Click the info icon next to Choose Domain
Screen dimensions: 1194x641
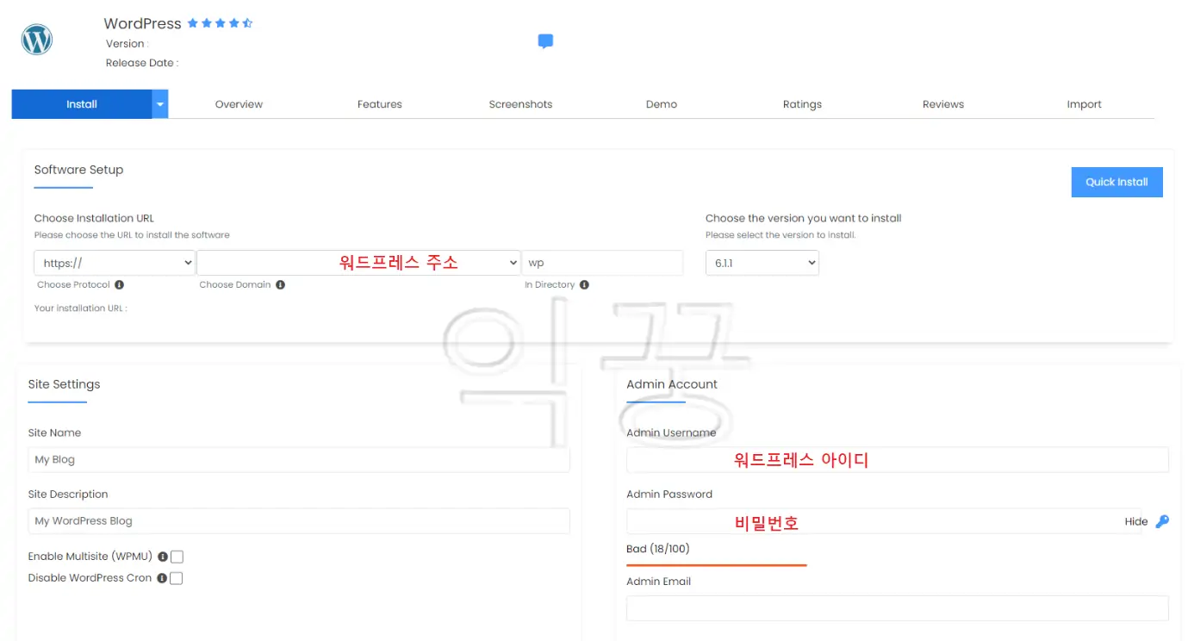coord(280,284)
